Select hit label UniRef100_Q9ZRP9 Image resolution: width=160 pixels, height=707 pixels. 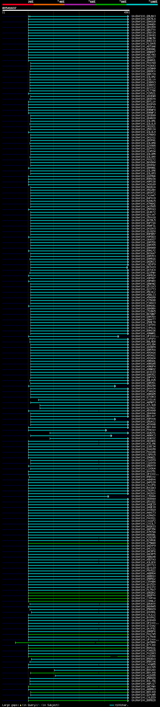click(x=143, y=347)
